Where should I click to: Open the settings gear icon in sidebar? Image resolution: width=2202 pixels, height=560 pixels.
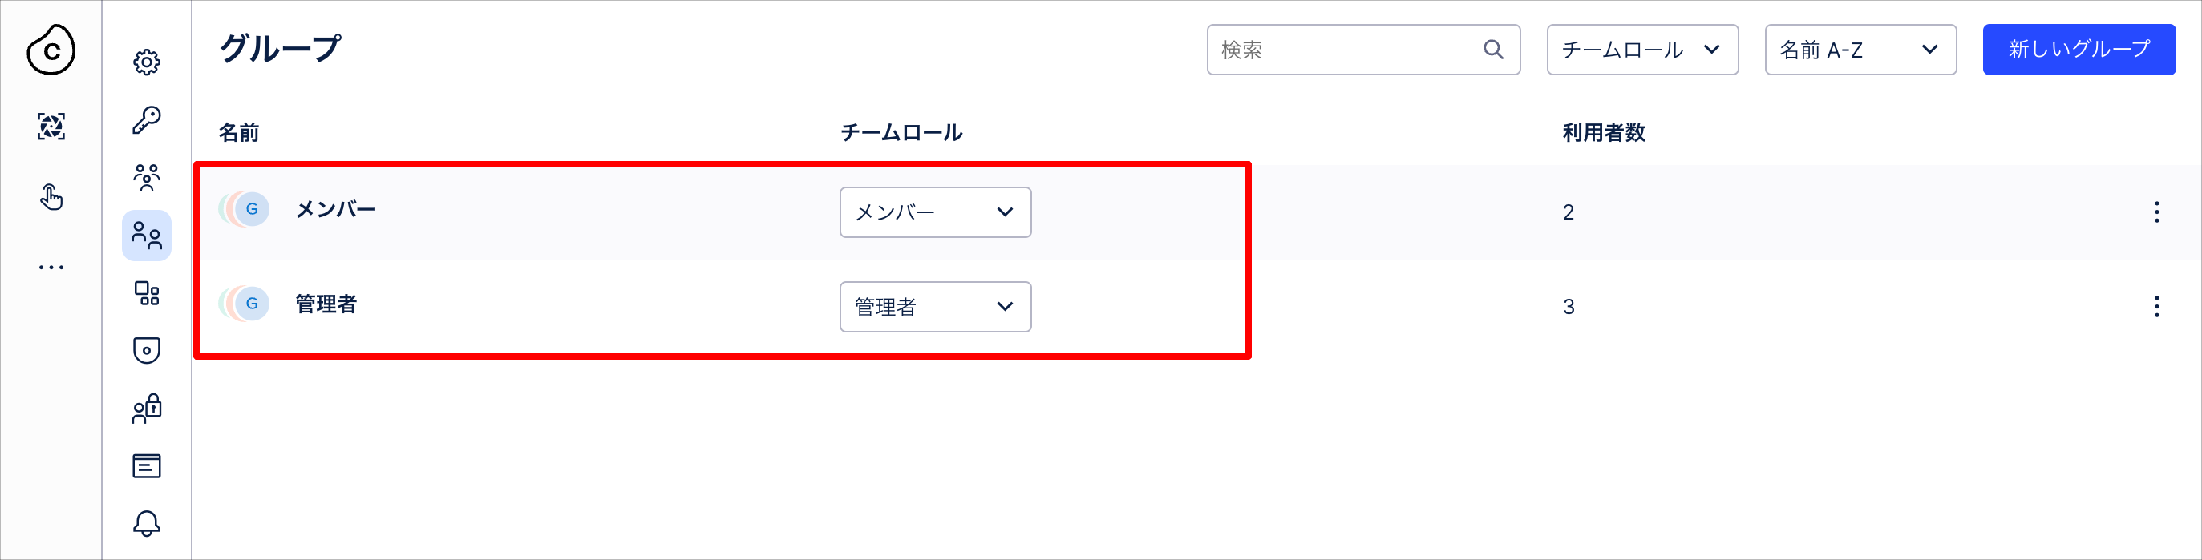pos(146,62)
